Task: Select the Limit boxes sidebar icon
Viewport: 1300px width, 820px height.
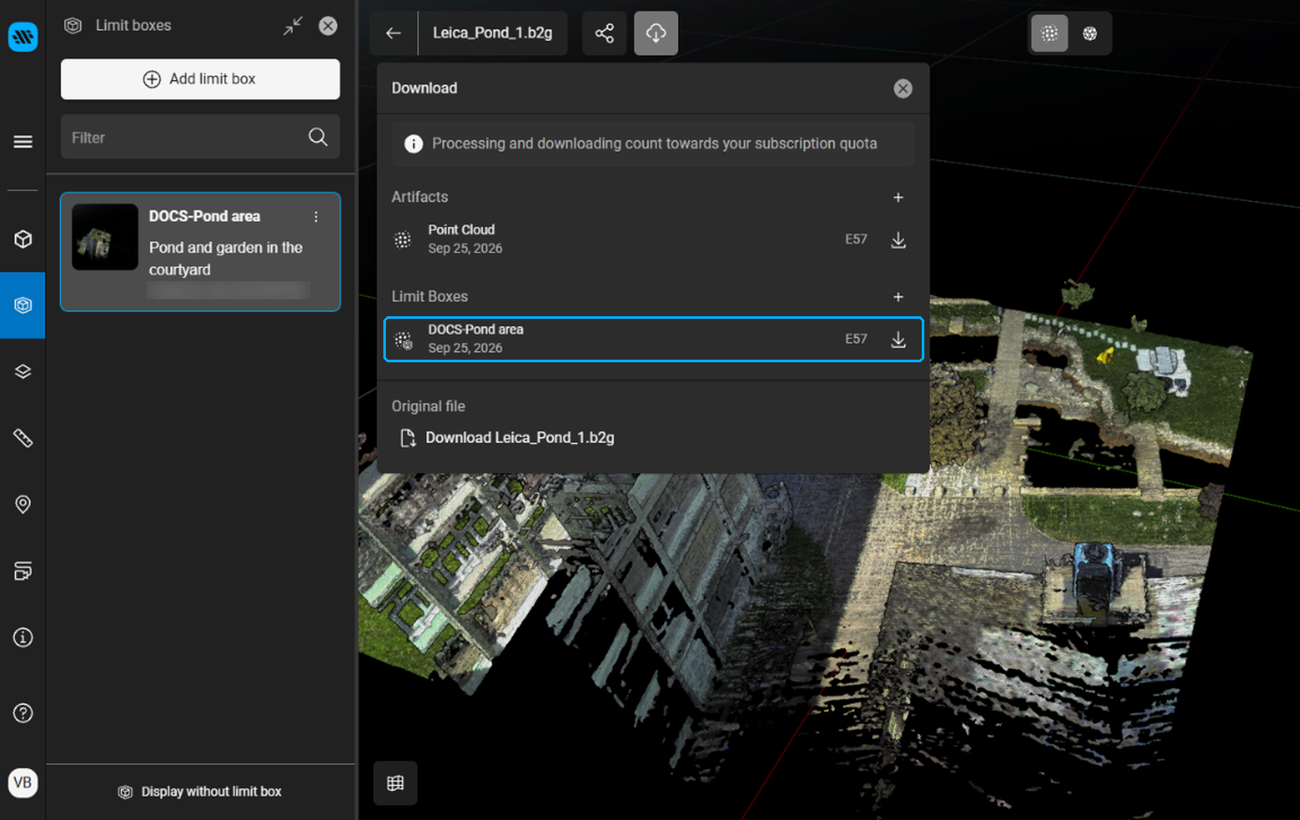Action: [x=23, y=305]
